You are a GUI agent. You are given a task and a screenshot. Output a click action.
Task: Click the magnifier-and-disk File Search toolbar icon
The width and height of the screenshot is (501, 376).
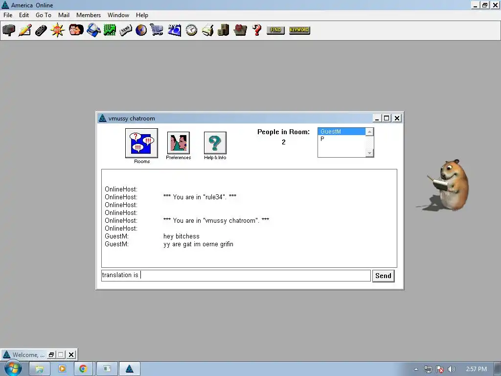click(93, 30)
